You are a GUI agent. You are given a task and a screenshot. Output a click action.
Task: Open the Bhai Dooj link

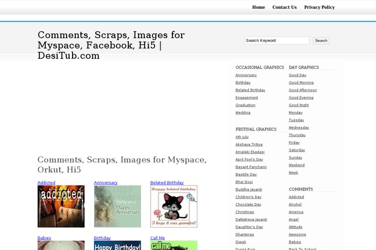244,182
